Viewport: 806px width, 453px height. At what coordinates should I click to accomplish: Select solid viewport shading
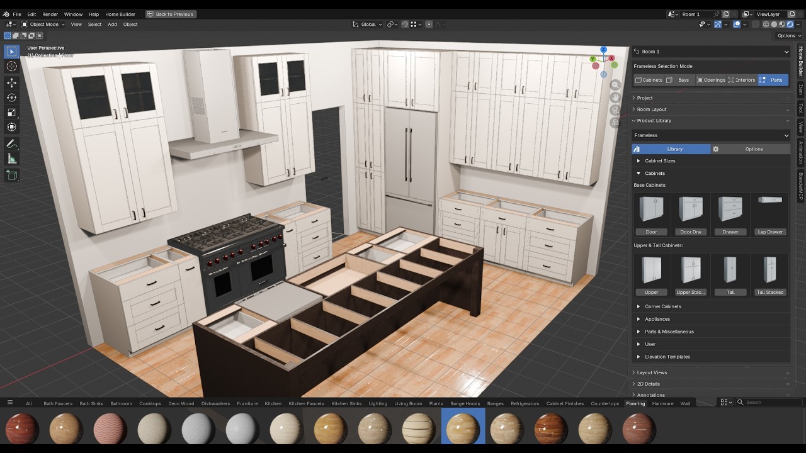click(774, 25)
